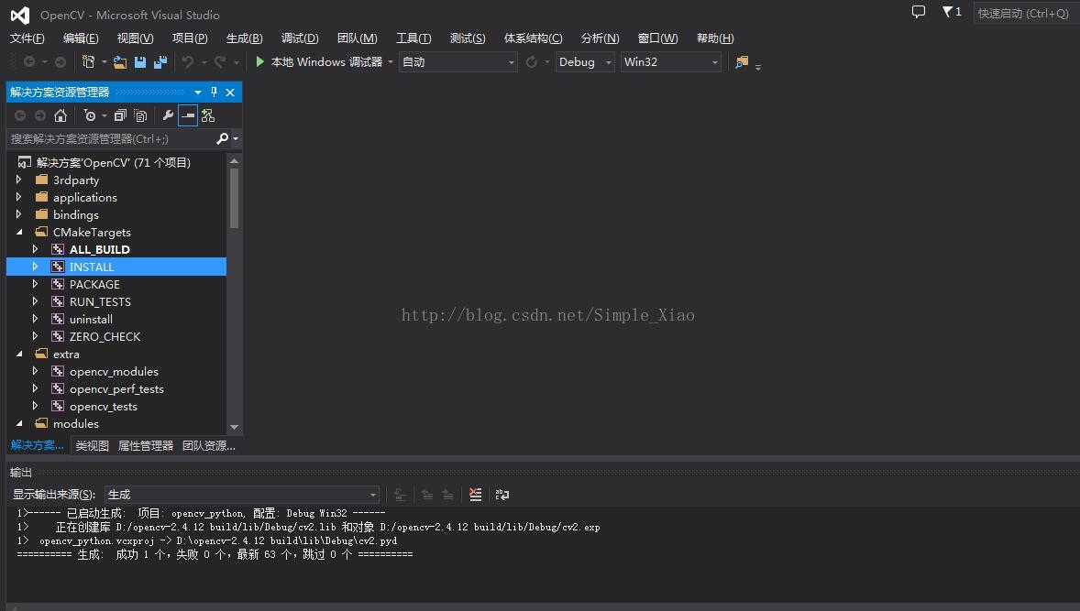Screen dimensions: 1080x611
Task: Open the 调试(D) debug menu
Action: point(300,38)
